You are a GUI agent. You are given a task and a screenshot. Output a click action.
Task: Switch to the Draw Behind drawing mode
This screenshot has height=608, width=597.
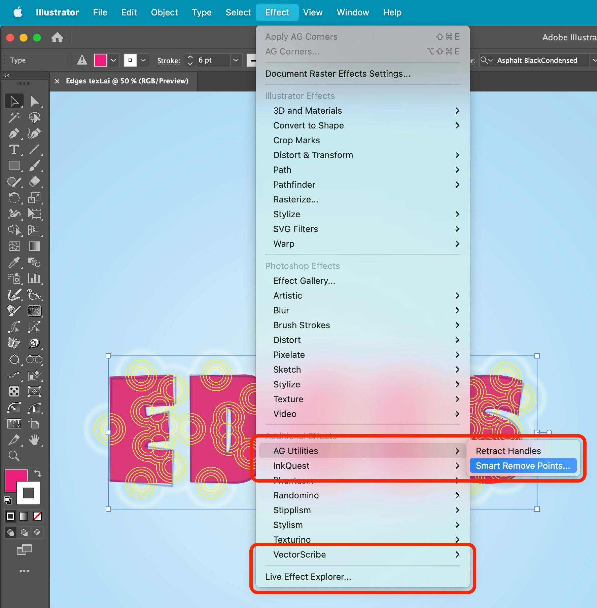24,532
